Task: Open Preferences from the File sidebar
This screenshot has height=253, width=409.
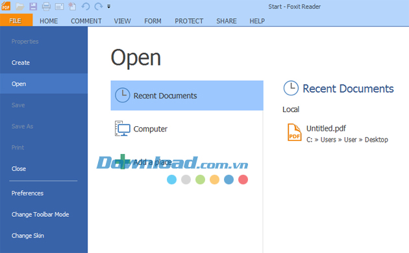Action: (x=44, y=193)
